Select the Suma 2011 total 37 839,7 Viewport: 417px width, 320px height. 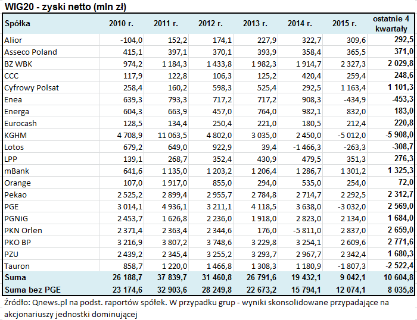[x=170, y=278]
